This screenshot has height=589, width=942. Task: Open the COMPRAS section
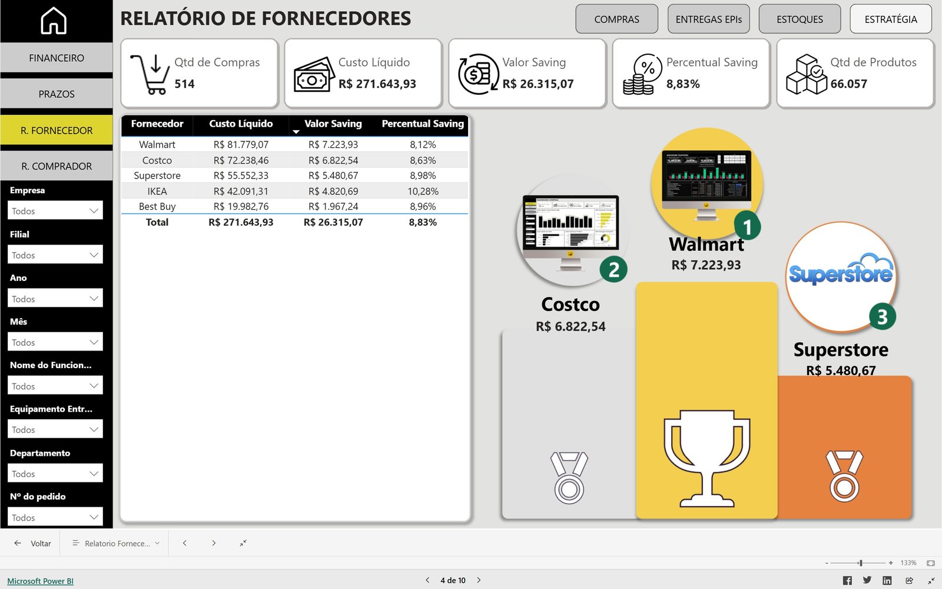616,19
